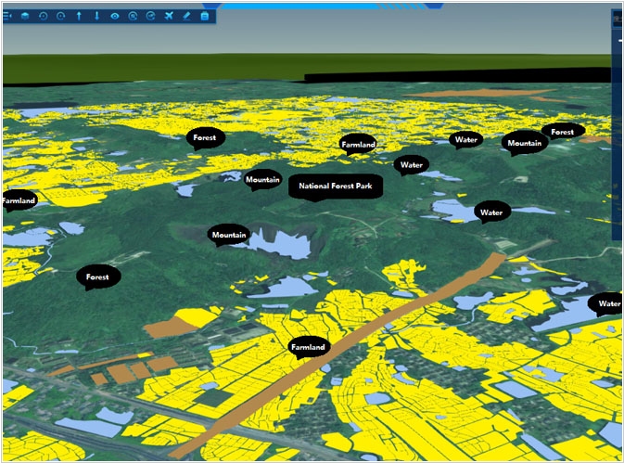
Task: Select the Water label at far right edge
Action: tap(608, 303)
